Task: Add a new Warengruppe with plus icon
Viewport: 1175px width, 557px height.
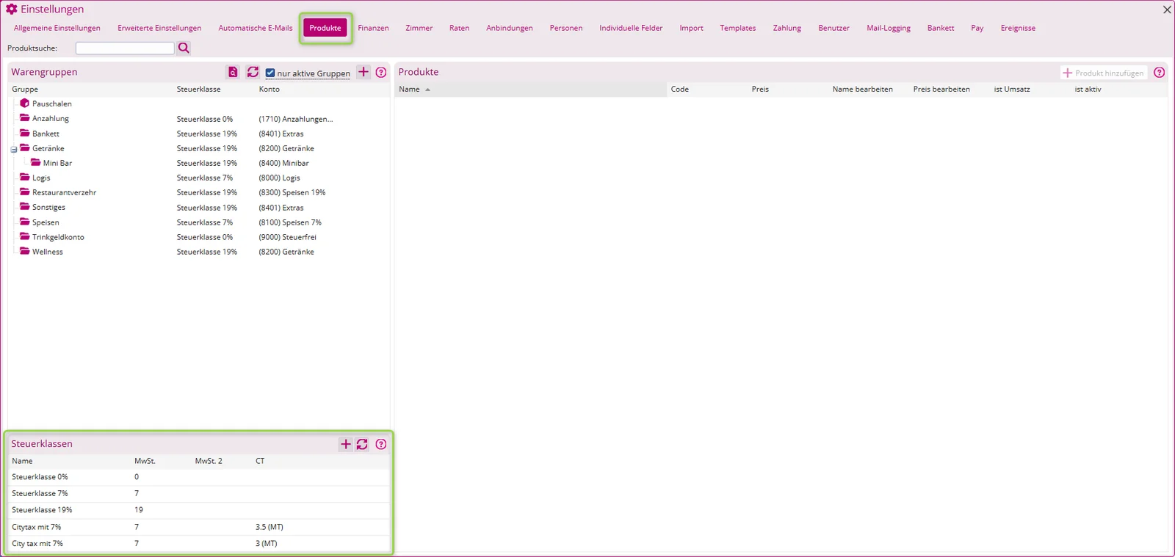Action: pos(364,72)
